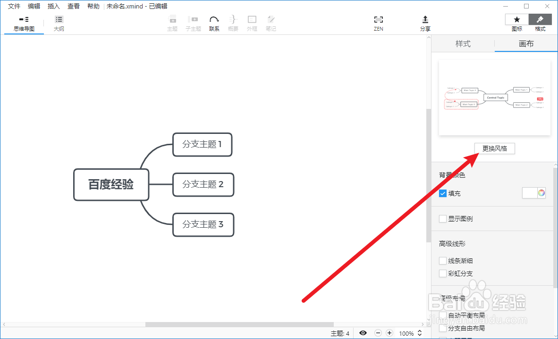Insert a new 主题 topic
Screen dimensions: 558x339
point(172,24)
